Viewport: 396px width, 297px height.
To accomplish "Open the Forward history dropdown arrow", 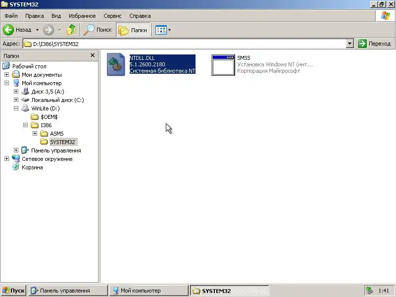I will point(59,30).
